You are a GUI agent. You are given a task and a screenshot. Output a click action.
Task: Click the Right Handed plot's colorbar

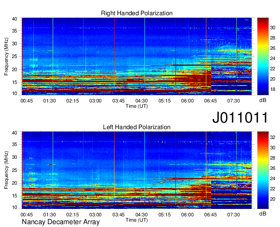tap(263, 56)
